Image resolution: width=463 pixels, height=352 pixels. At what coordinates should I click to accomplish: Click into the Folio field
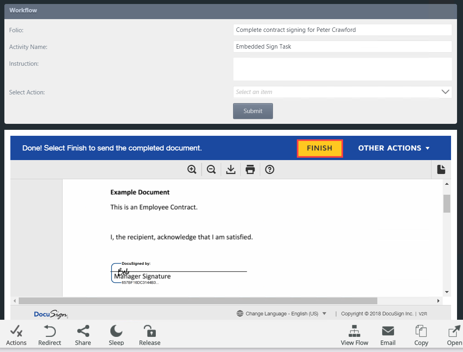click(343, 30)
